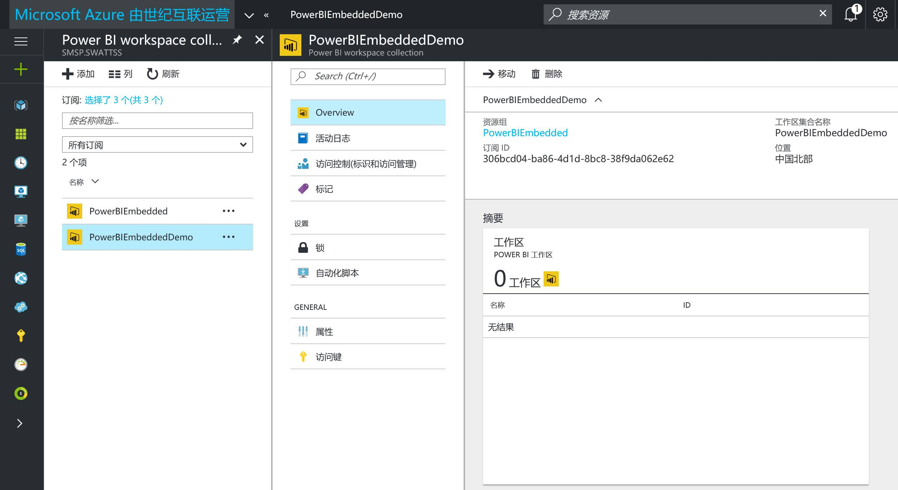Click the 搜索资源 search field

click(687, 14)
